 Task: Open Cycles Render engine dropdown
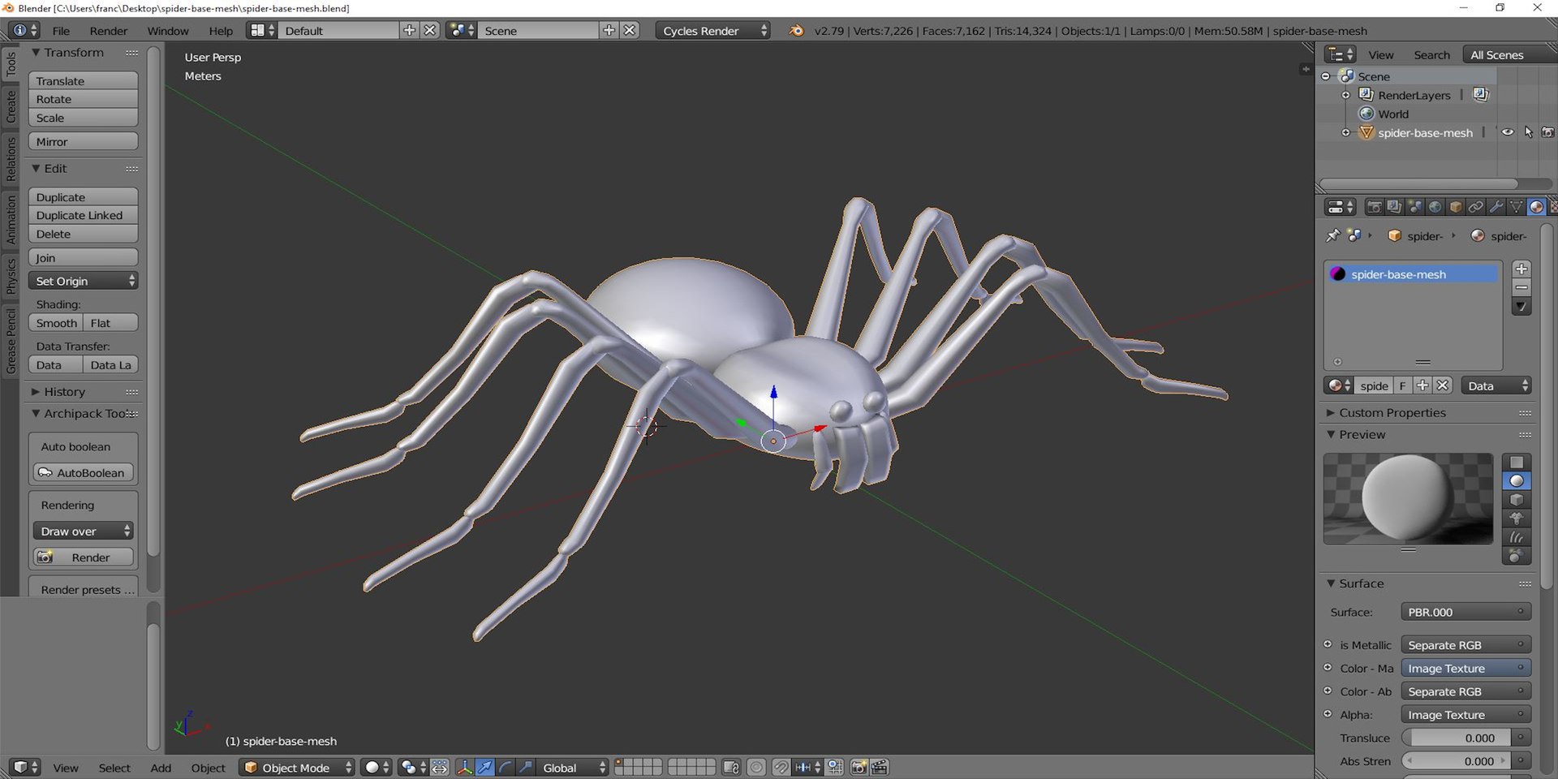pos(712,30)
